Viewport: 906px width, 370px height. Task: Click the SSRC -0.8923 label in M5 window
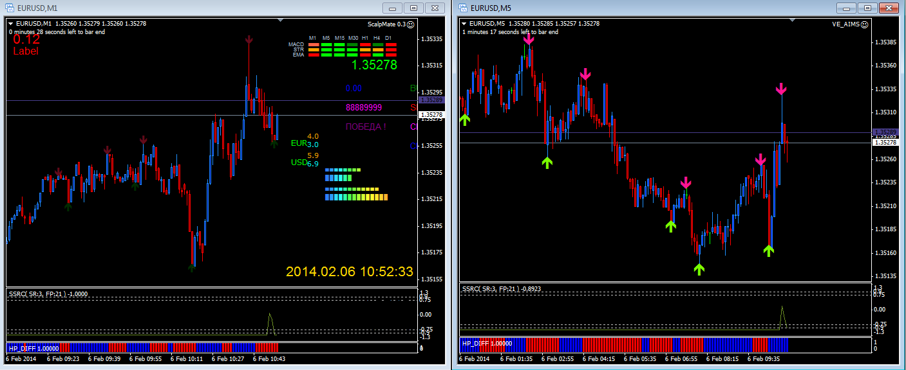pos(501,289)
